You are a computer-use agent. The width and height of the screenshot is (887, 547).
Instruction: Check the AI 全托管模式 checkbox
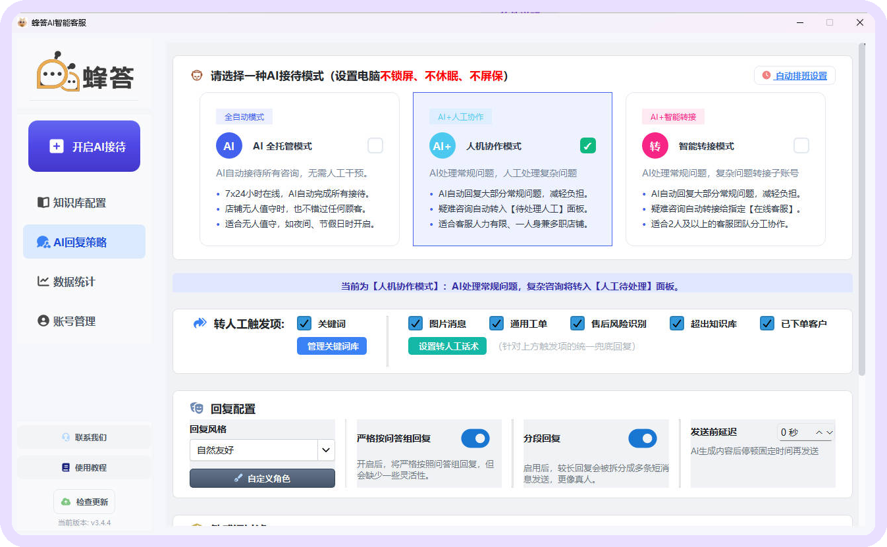pos(375,145)
